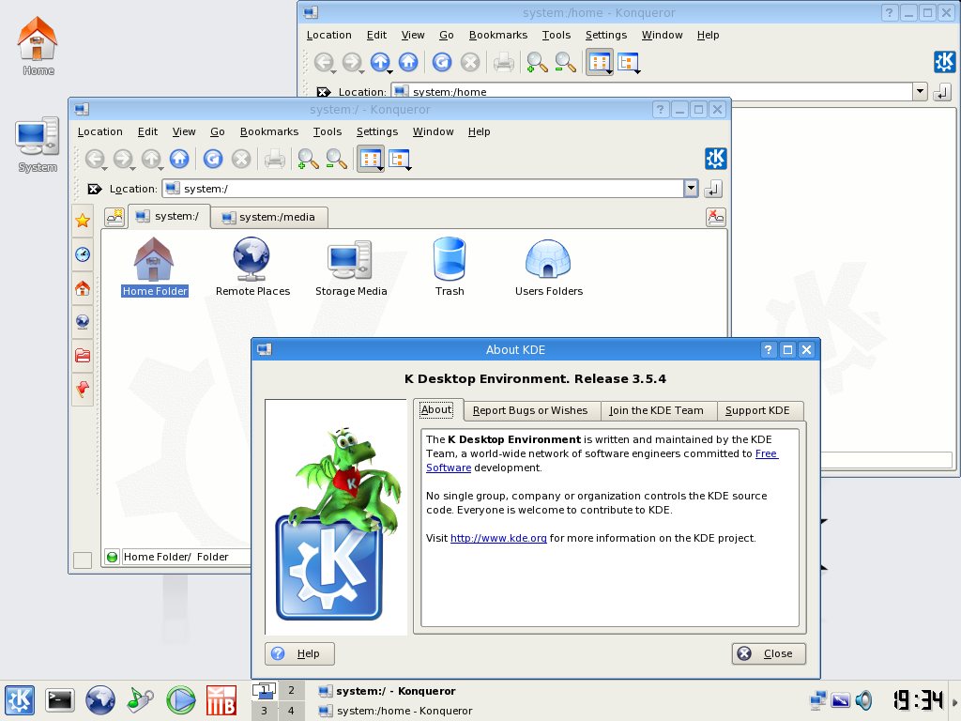Open new tab in system:/ Konqueror

click(x=114, y=217)
